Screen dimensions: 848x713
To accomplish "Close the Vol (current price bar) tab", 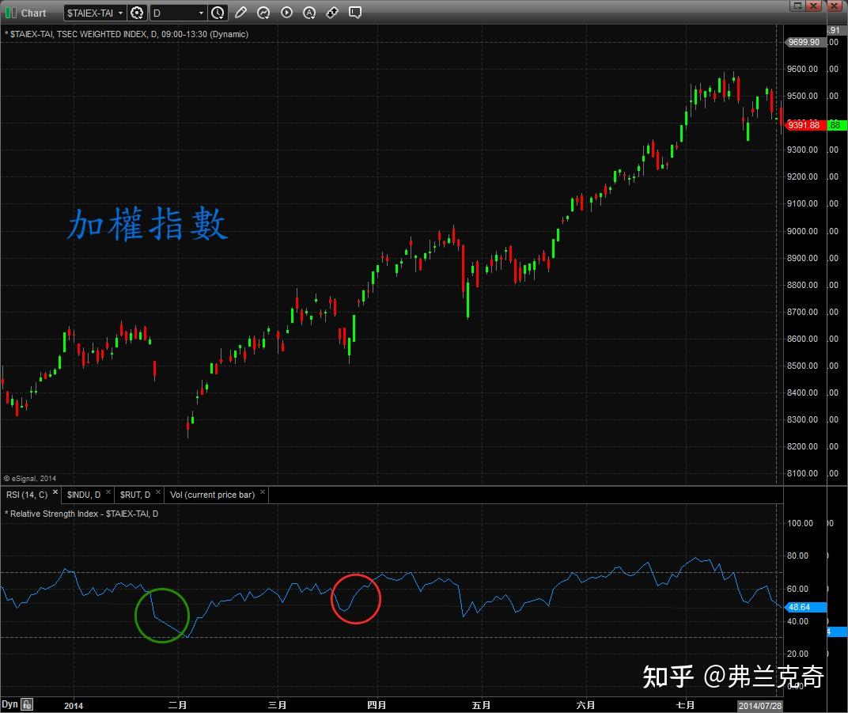I will [x=263, y=491].
